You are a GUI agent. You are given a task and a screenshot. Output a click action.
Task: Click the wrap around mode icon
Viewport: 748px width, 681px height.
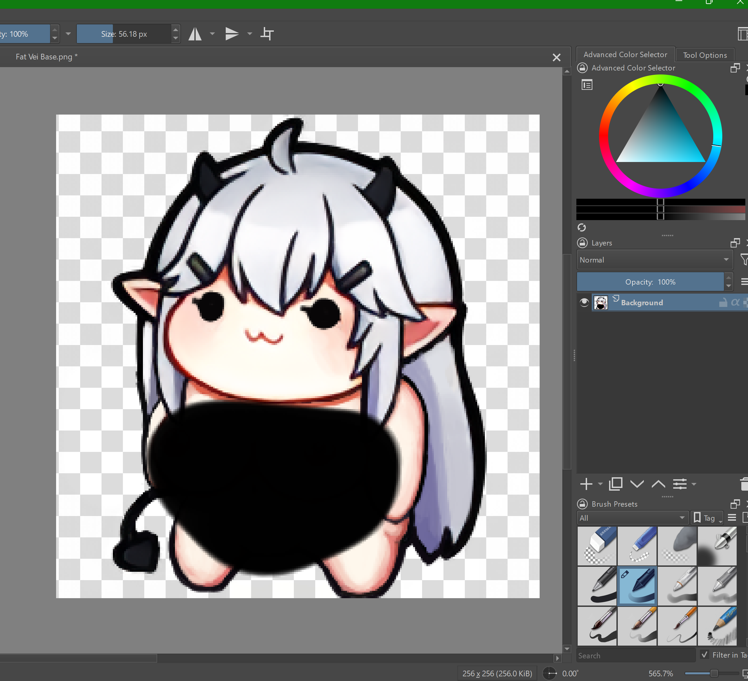click(267, 34)
